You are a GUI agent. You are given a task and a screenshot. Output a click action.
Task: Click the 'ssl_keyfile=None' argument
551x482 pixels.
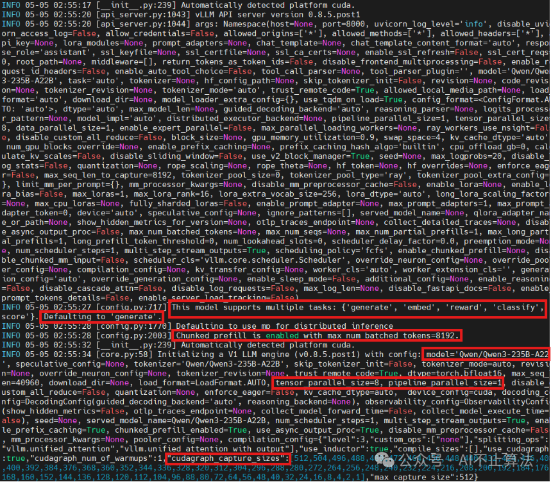tap(139, 53)
